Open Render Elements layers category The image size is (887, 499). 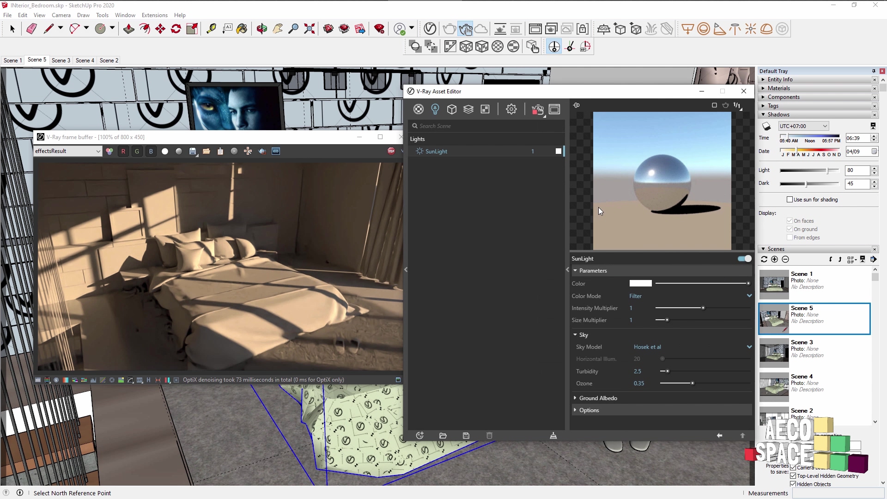[x=468, y=109]
